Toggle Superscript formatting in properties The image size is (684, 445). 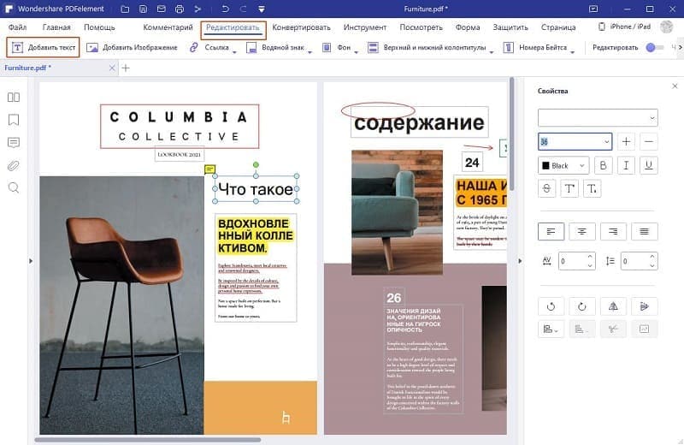tap(569, 188)
